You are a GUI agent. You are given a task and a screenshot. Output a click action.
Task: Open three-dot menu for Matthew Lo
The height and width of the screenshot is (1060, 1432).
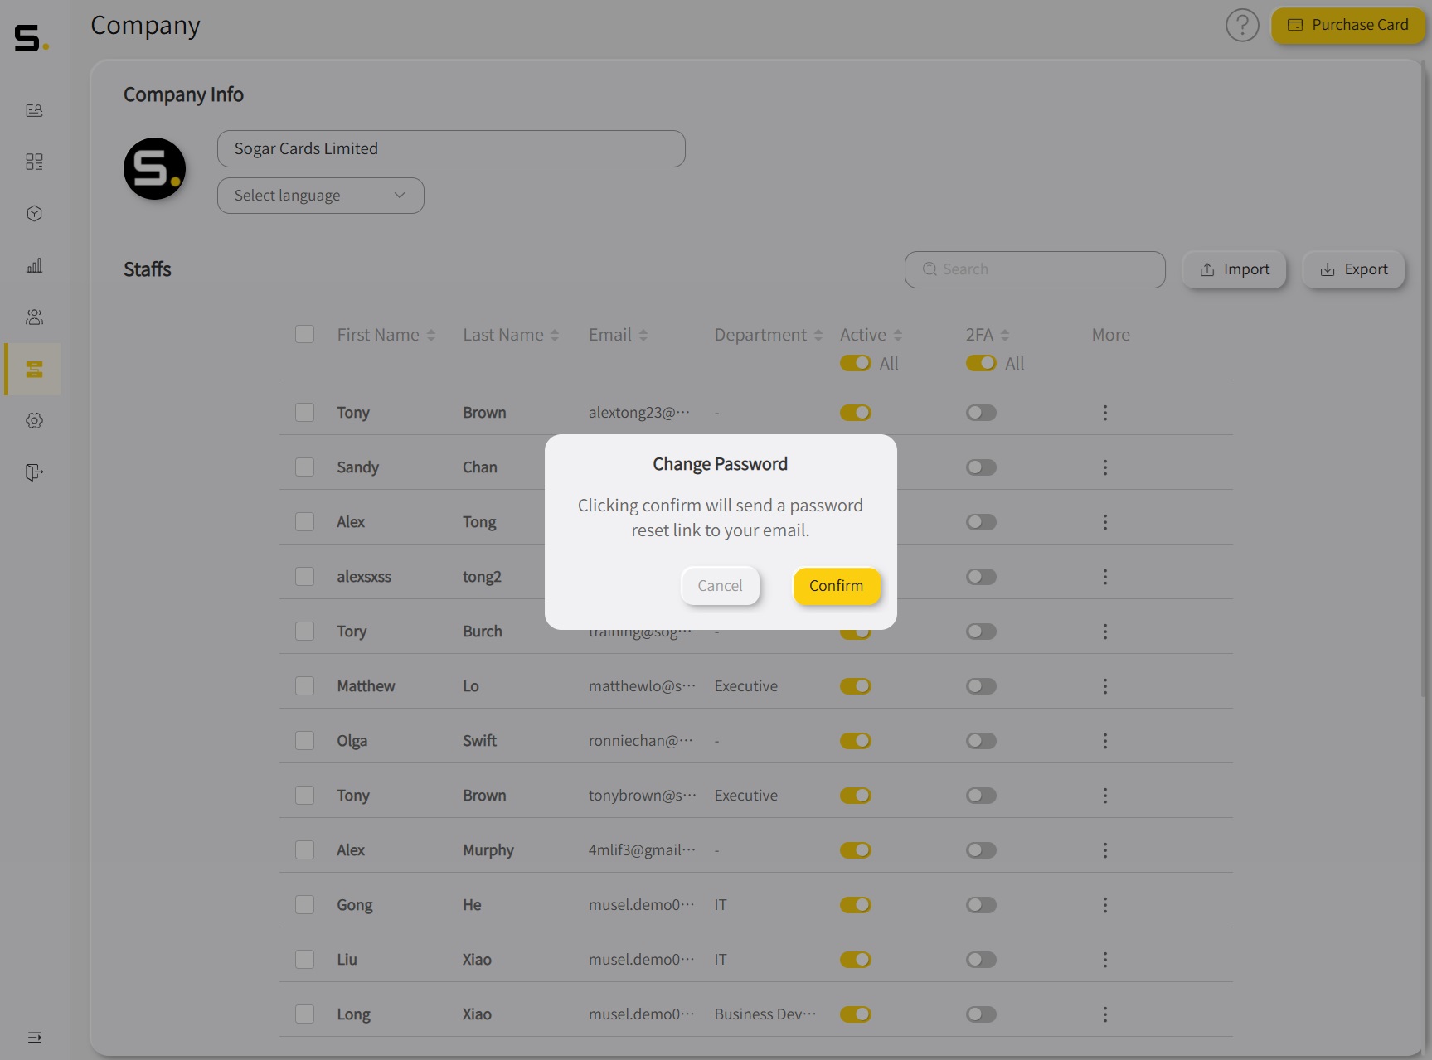[1104, 686]
